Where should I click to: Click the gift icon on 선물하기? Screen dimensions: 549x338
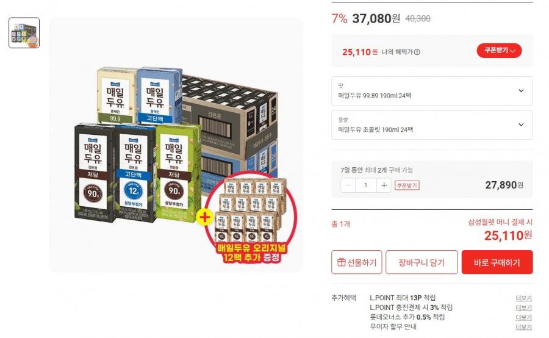click(341, 262)
